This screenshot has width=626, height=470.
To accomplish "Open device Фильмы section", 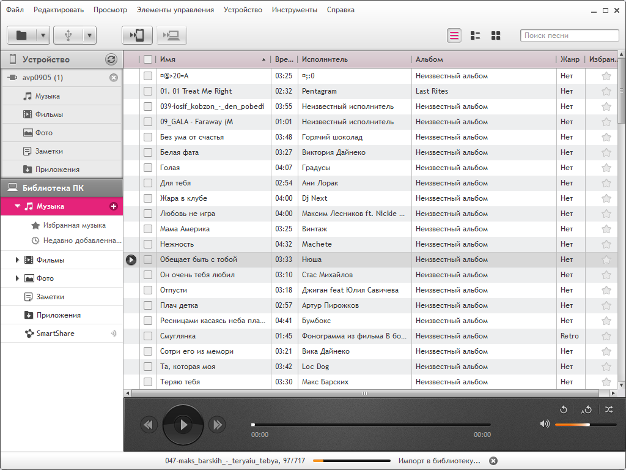I will point(62,114).
